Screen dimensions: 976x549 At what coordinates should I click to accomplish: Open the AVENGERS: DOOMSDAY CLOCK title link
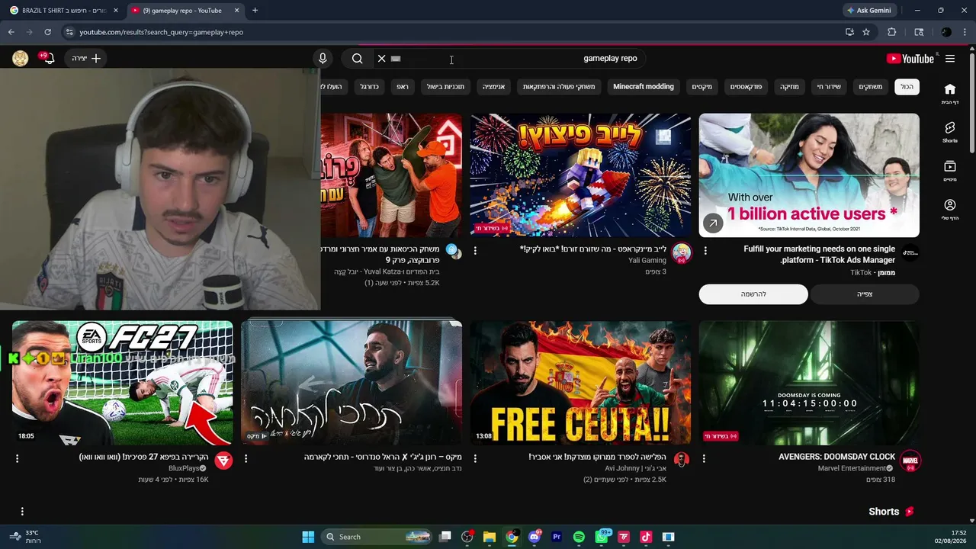click(836, 457)
